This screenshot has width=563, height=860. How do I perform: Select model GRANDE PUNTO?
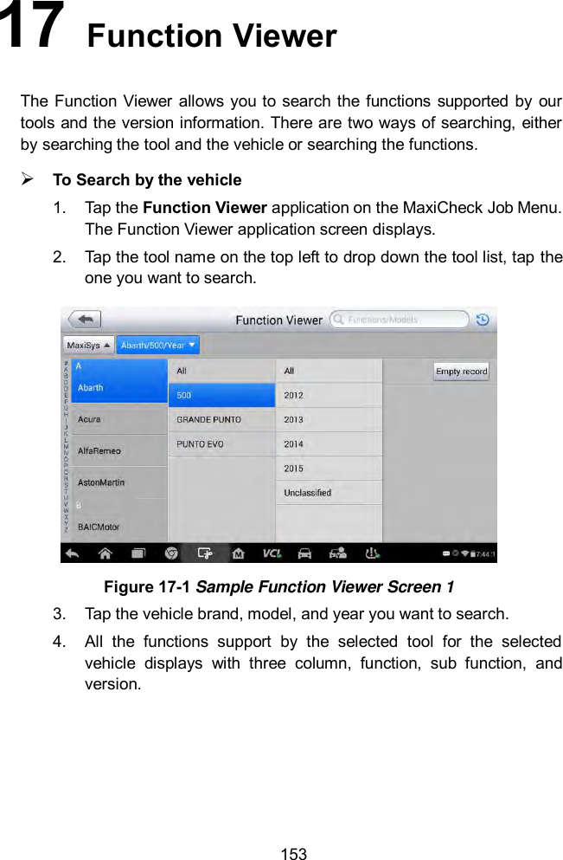(221, 419)
